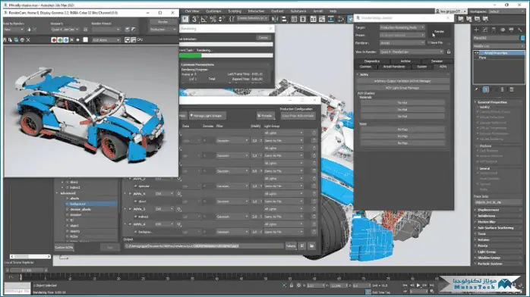
Task: Click the AOV output path input field
Action: (203, 246)
